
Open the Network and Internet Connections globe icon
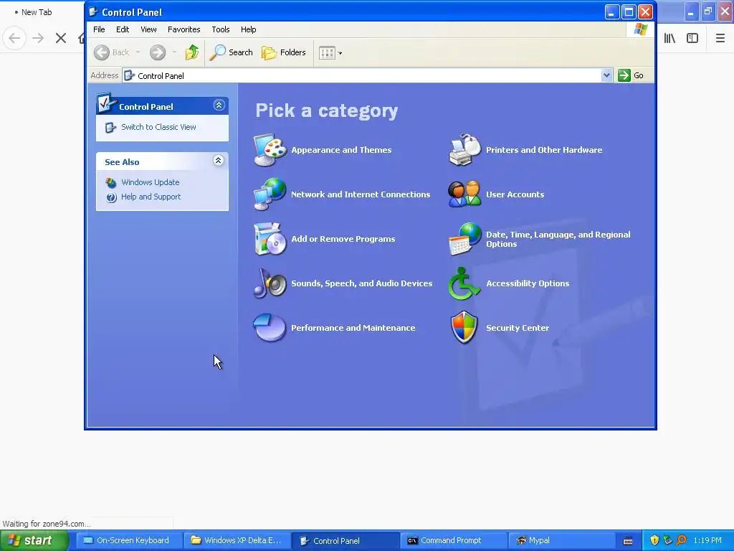coord(270,194)
